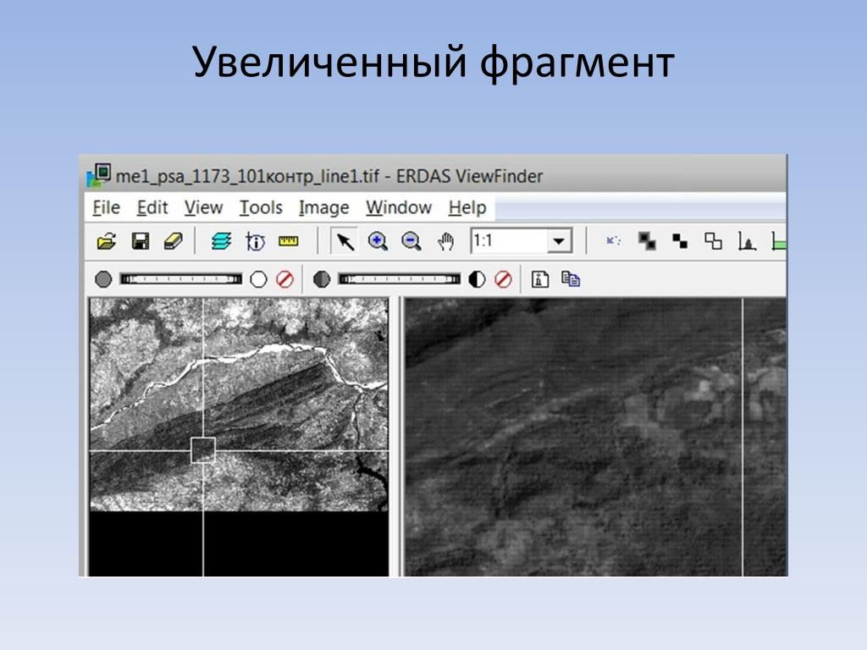The height and width of the screenshot is (650, 867).
Task: Click the overview locator box on thumbnail
Action: (x=203, y=450)
